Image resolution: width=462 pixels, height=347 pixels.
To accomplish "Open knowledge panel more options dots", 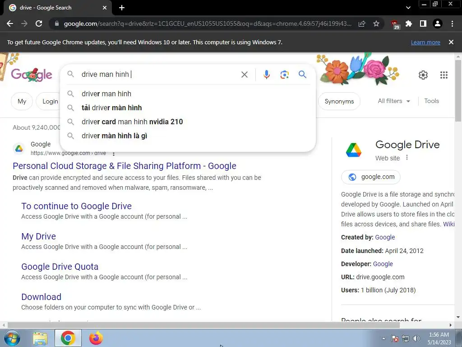I will 407,157.
